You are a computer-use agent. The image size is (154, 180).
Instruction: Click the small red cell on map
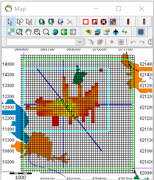click(x=101, y=70)
